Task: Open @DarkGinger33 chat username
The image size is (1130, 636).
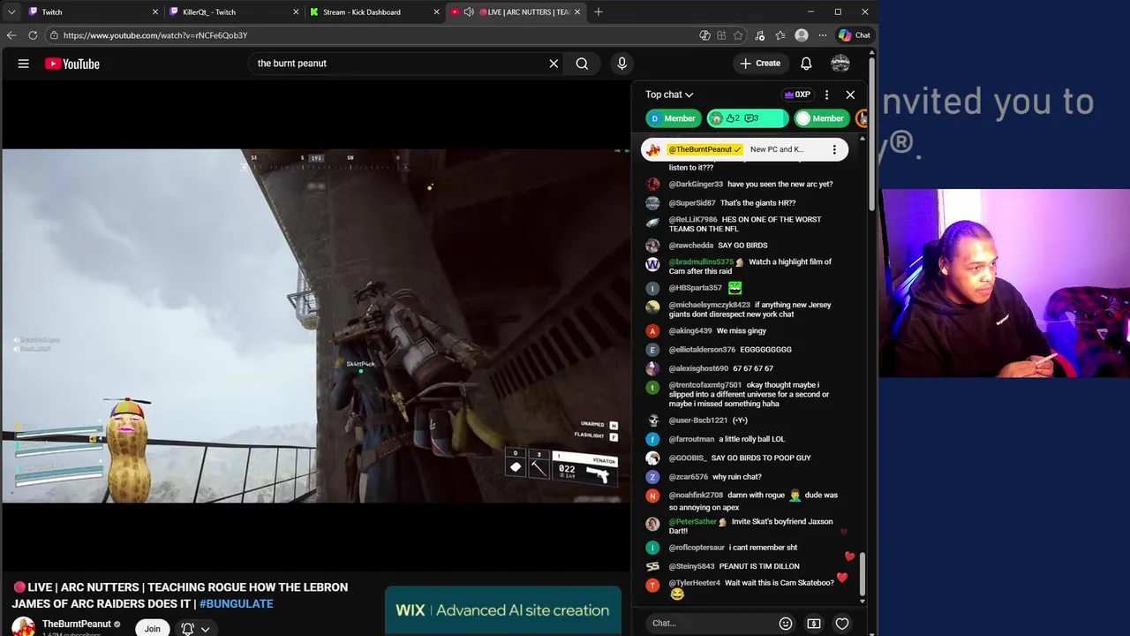Action: [696, 185]
